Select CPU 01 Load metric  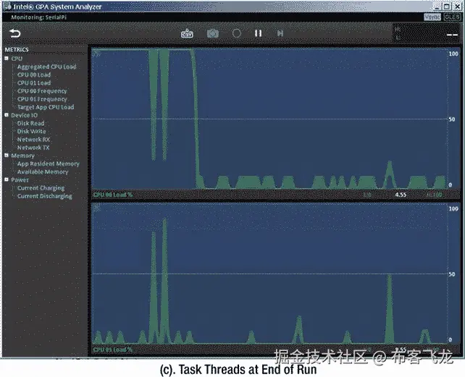pyautogui.click(x=34, y=82)
